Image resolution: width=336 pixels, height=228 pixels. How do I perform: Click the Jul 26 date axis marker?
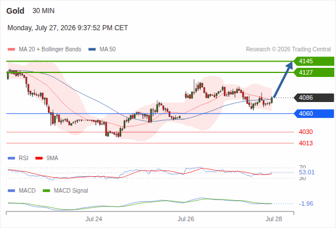coord(186,219)
